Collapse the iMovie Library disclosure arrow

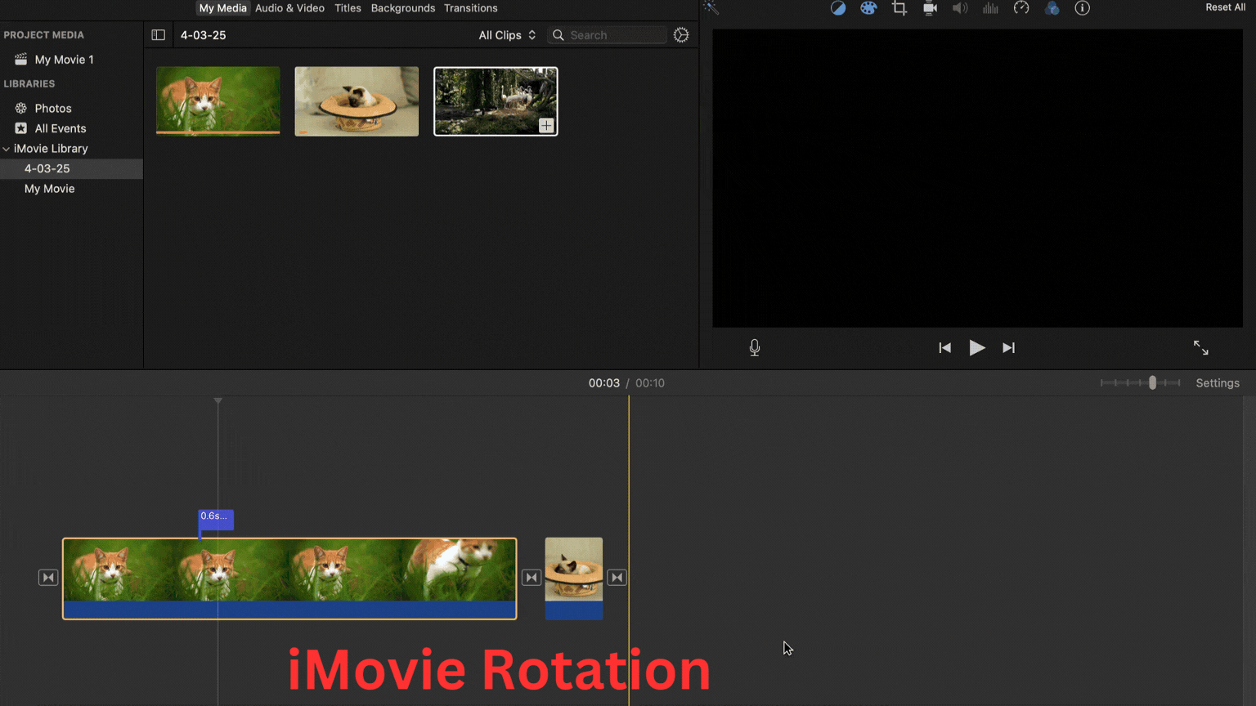(x=7, y=149)
